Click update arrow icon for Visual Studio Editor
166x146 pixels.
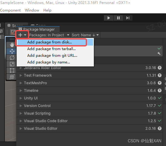[x=160, y=128]
